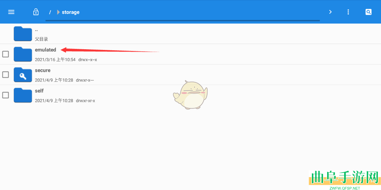Expand the right chevron arrow in toolbar
Screen dimensions: 381x190
(x=330, y=12)
